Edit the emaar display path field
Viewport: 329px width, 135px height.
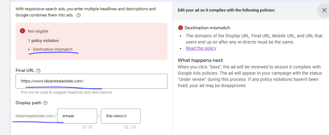pos(77,116)
